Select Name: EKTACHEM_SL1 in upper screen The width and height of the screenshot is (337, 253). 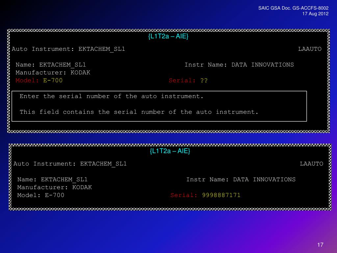[x=51, y=65]
